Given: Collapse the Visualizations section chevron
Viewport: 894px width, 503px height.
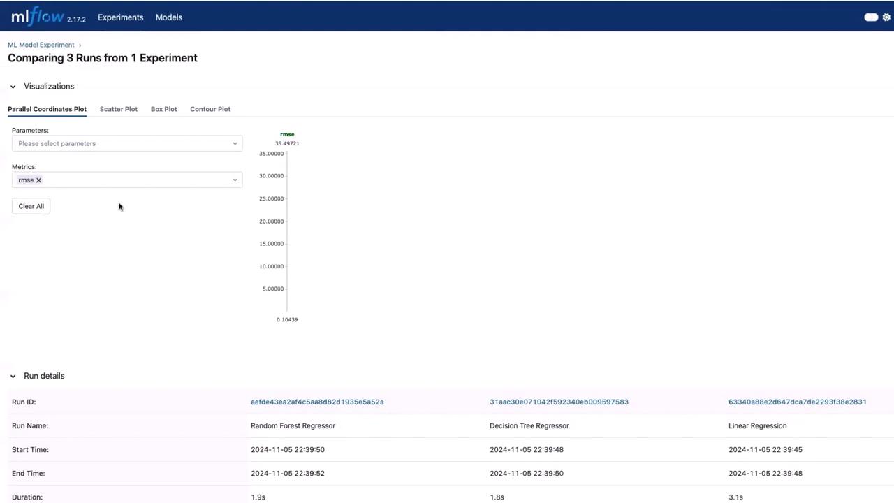Looking at the screenshot, I should pos(13,87).
